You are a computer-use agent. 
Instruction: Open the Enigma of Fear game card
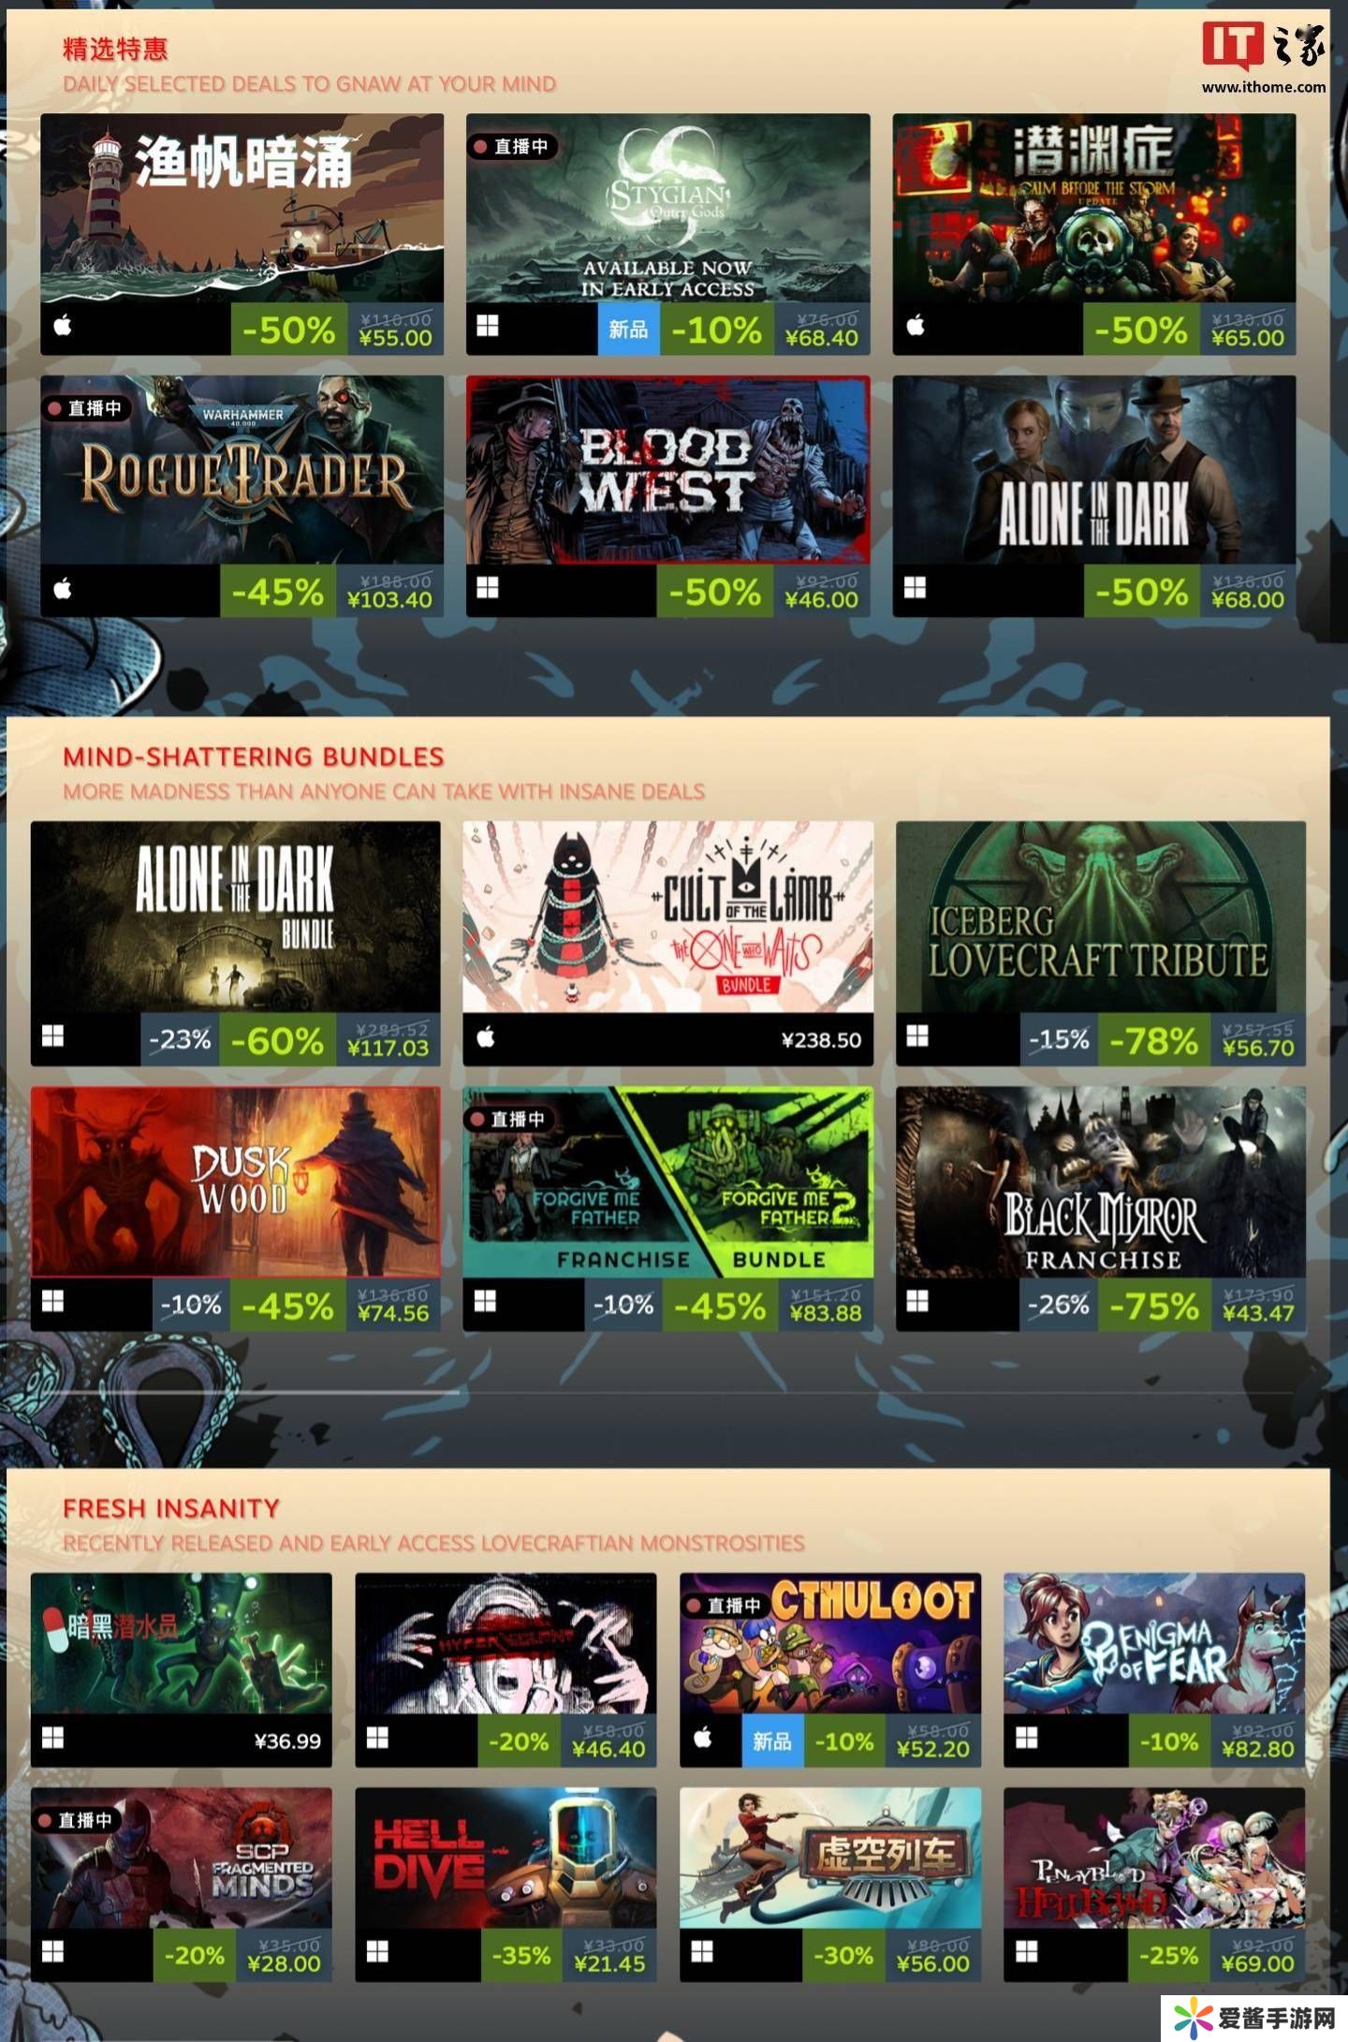(1154, 1643)
